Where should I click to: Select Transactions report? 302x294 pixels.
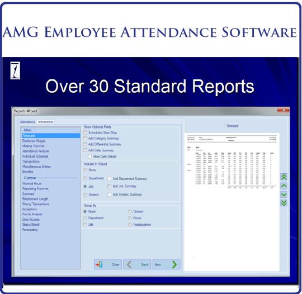[x=31, y=162]
